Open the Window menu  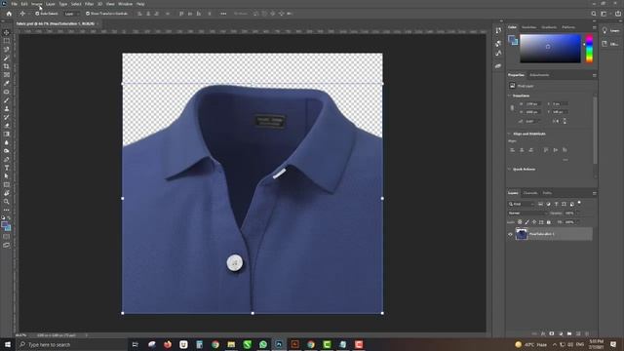pos(126,4)
